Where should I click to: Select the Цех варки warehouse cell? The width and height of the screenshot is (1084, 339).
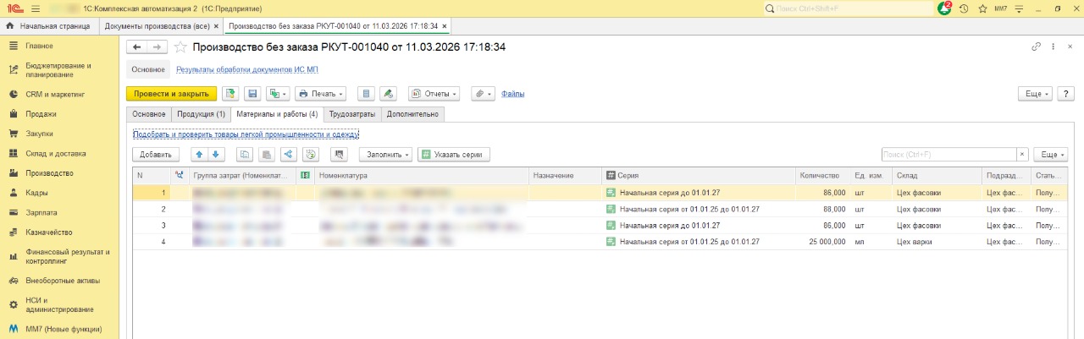point(937,242)
